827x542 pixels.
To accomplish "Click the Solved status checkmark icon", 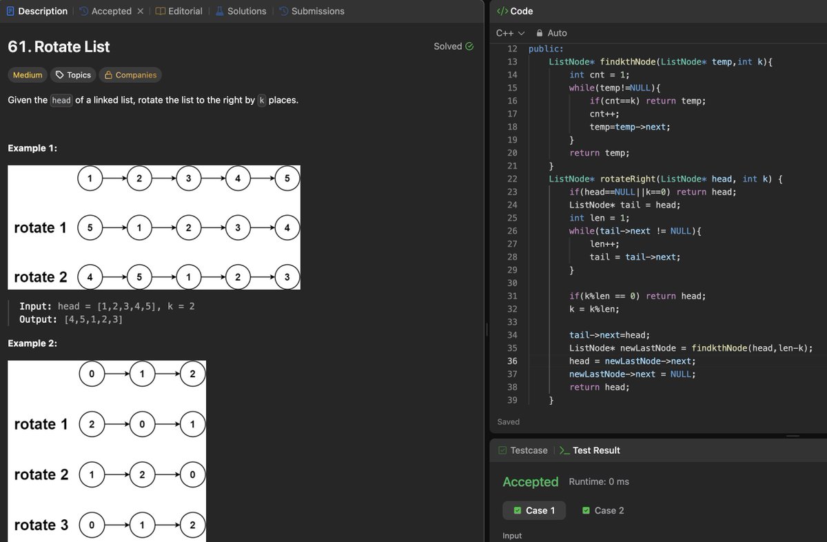I will (x=470, y=46).
